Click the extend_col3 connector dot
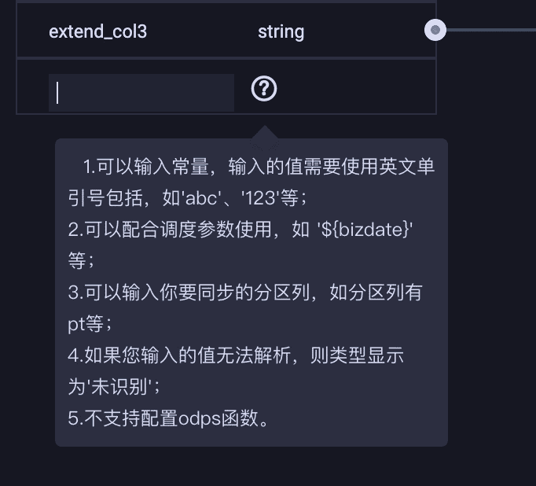536x486 pixels. point(435,31)
